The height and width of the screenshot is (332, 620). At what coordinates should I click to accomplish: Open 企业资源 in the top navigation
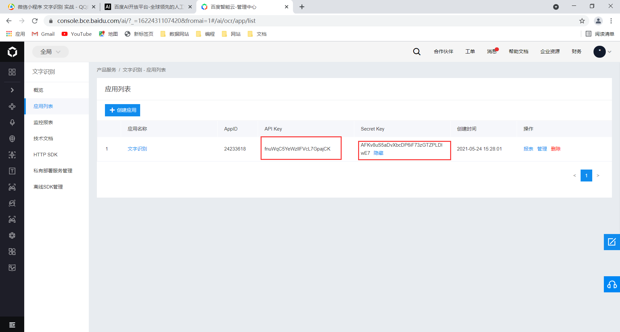(x=550, y=52)
